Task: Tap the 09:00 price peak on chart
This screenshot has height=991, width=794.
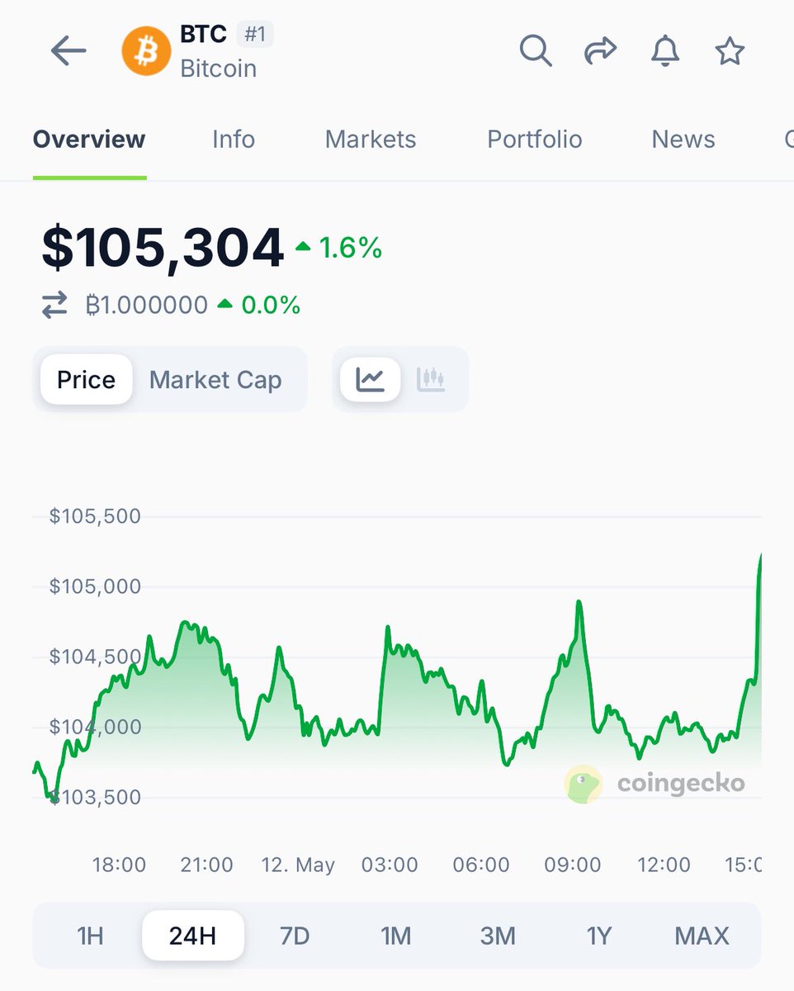Action: coord(579,602)
